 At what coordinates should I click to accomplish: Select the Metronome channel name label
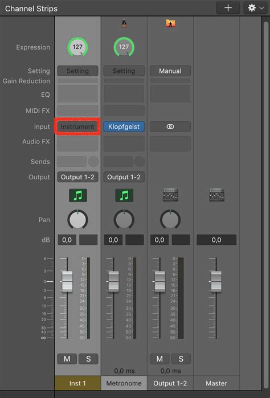tap(124, 383)
